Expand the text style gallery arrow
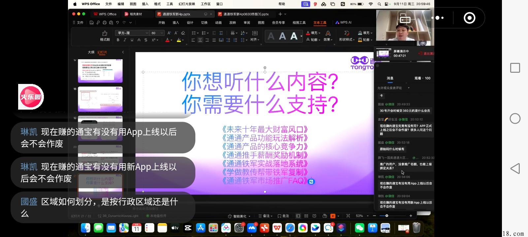The width and height of the screenshot is (528, 237). 301,36
